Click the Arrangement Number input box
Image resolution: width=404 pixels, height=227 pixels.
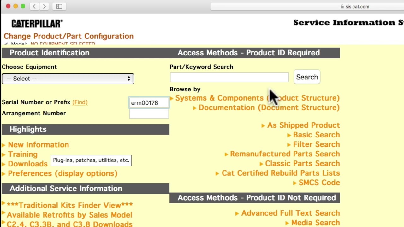(x=149, y=113)
